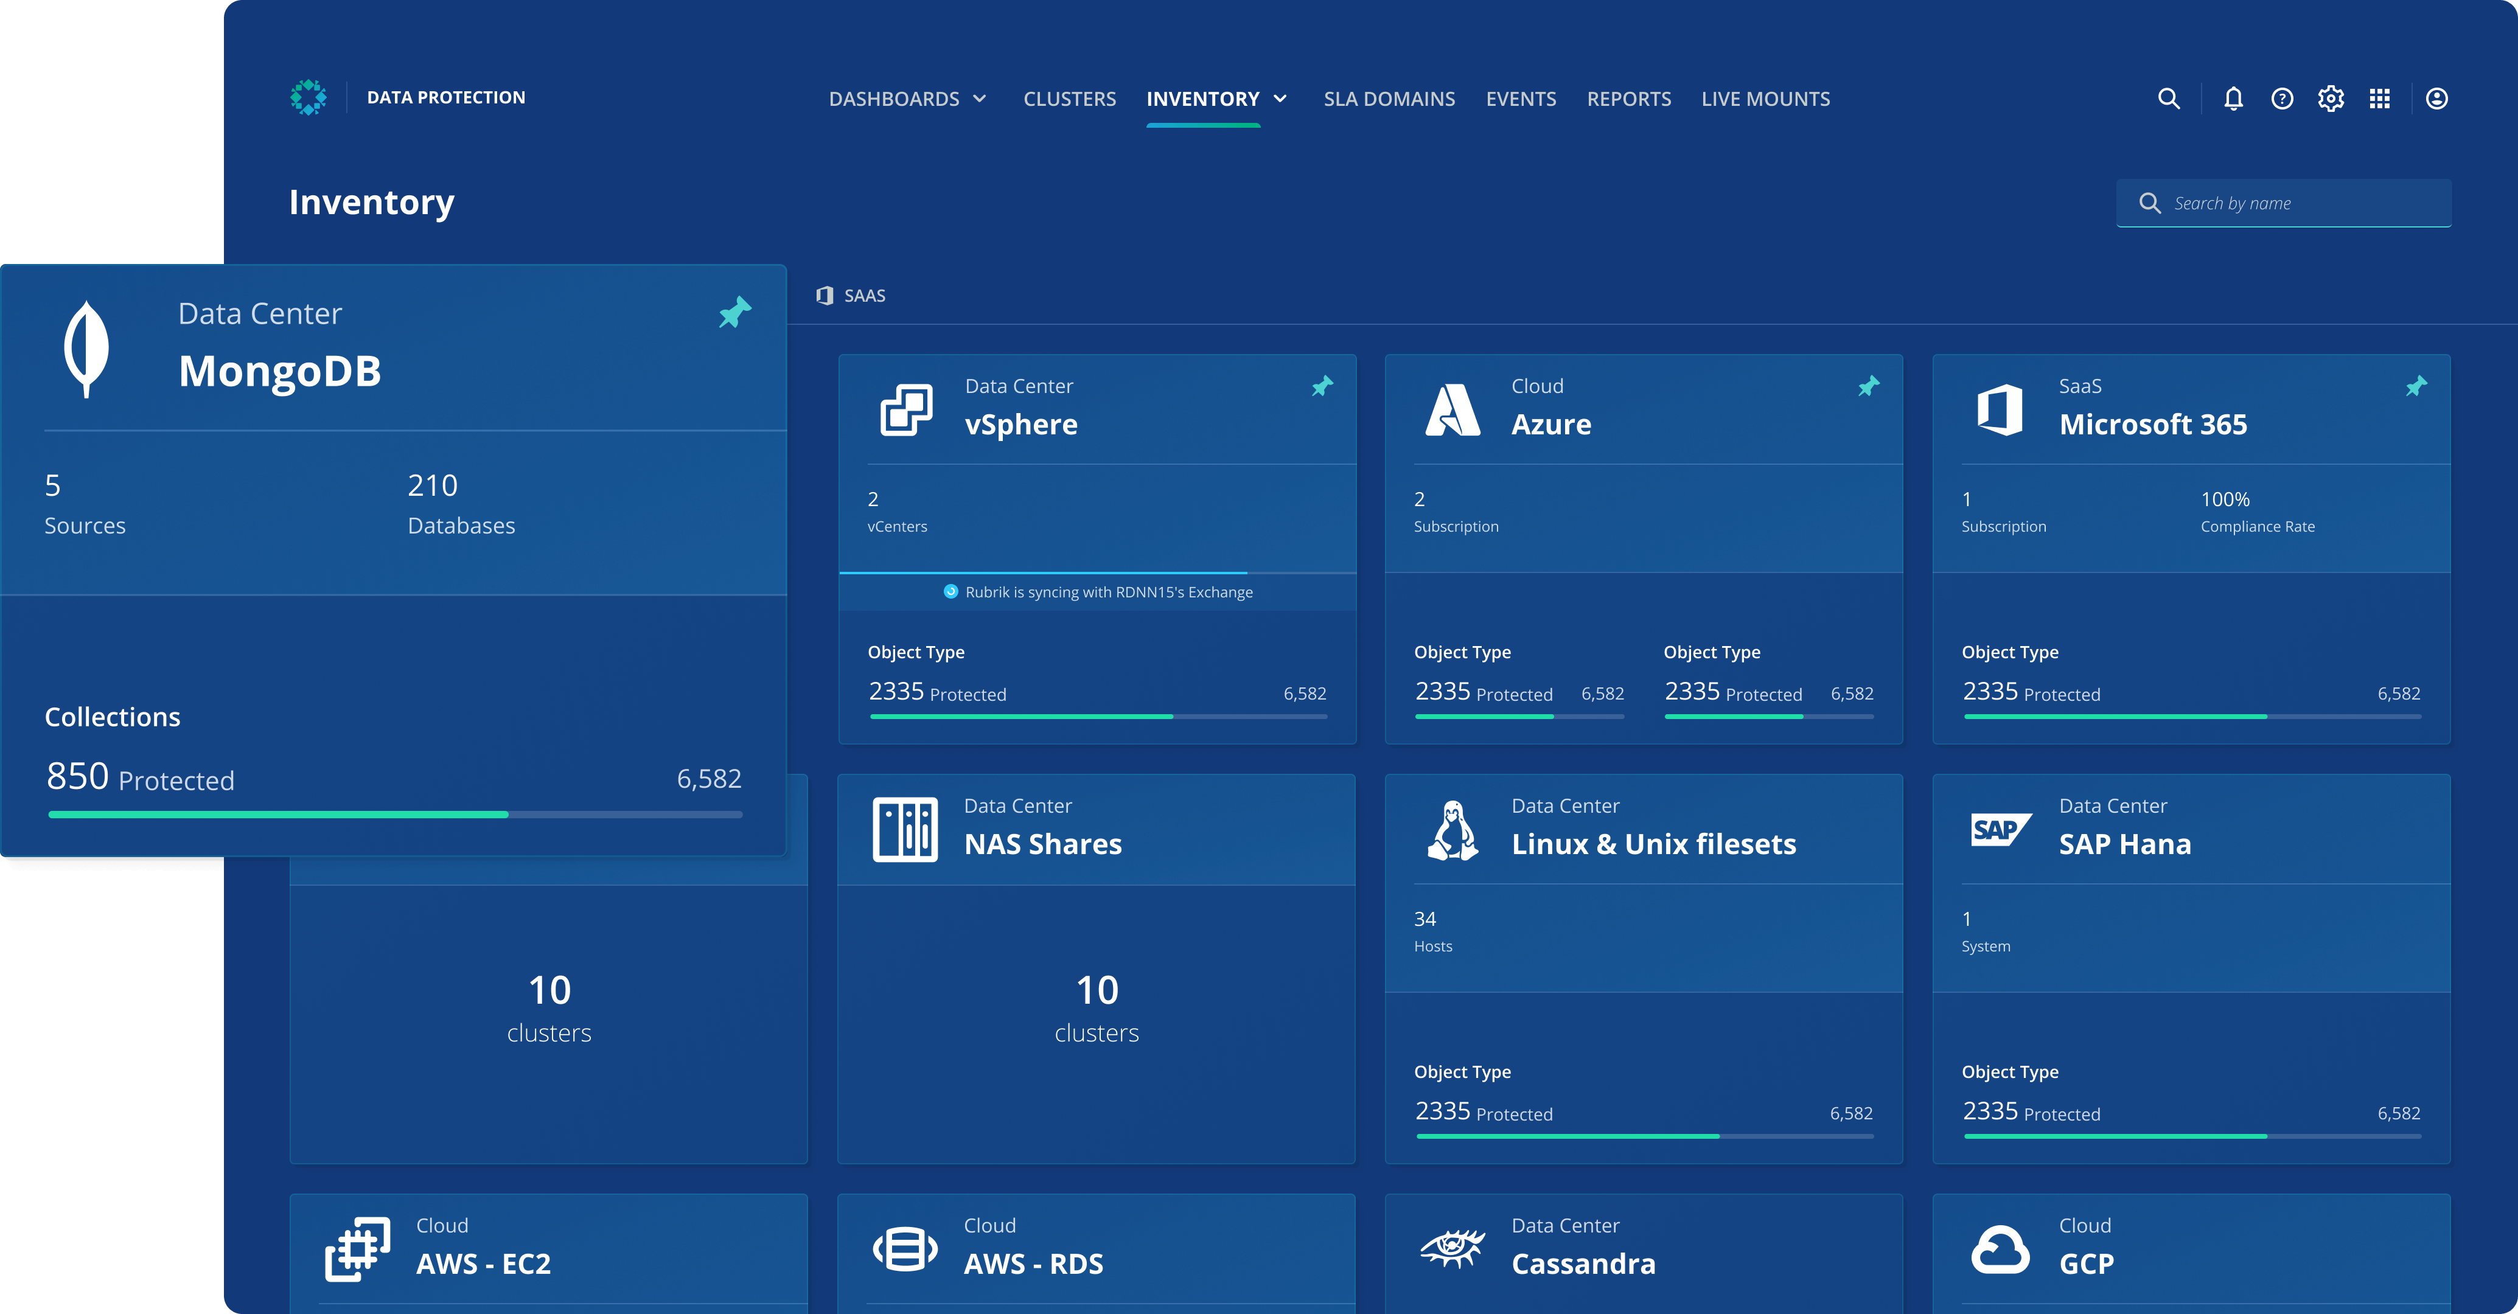The width and height of the screenshot is (2518, 1314).
Task: Open the Dashboards menu
Action: tap(893, 99)
